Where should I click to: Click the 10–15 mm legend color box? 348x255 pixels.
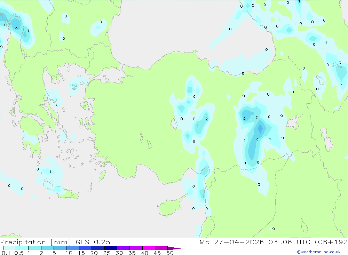pyautogui.click(x=73, y=248)
